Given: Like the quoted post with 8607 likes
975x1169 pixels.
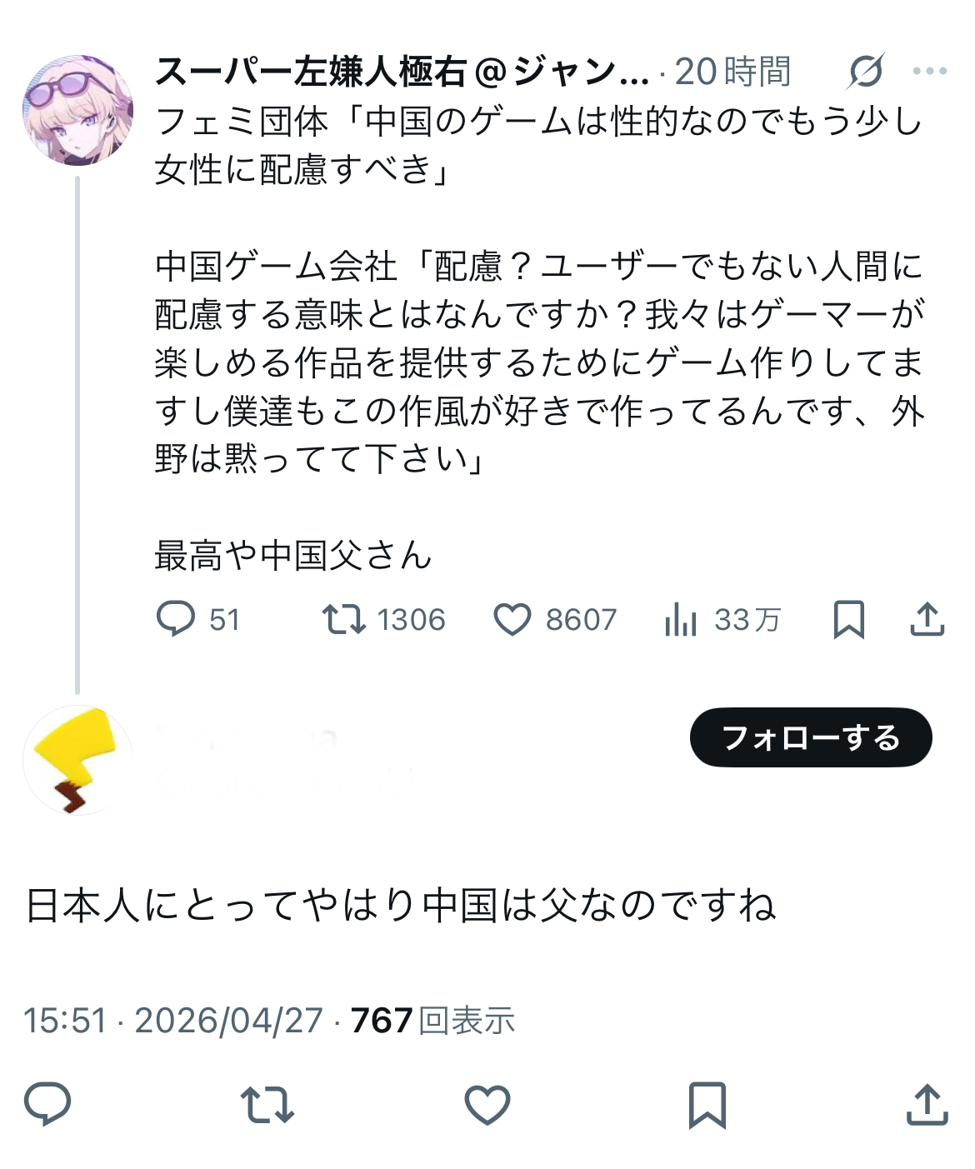Looking at the screenshot, I should [512, 620].
